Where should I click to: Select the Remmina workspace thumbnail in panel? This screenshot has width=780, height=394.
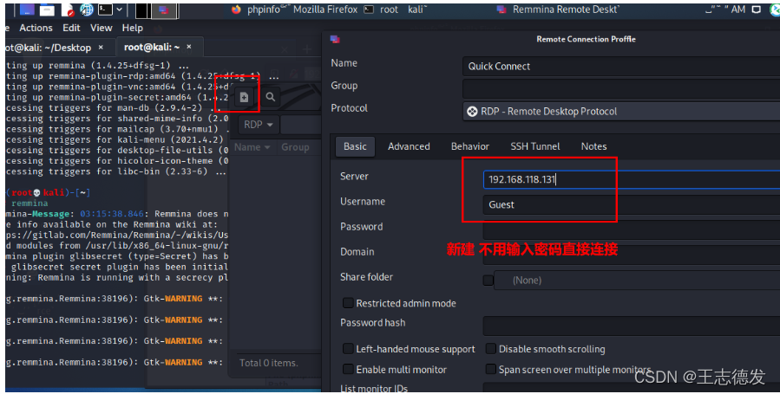coord(163,10)
